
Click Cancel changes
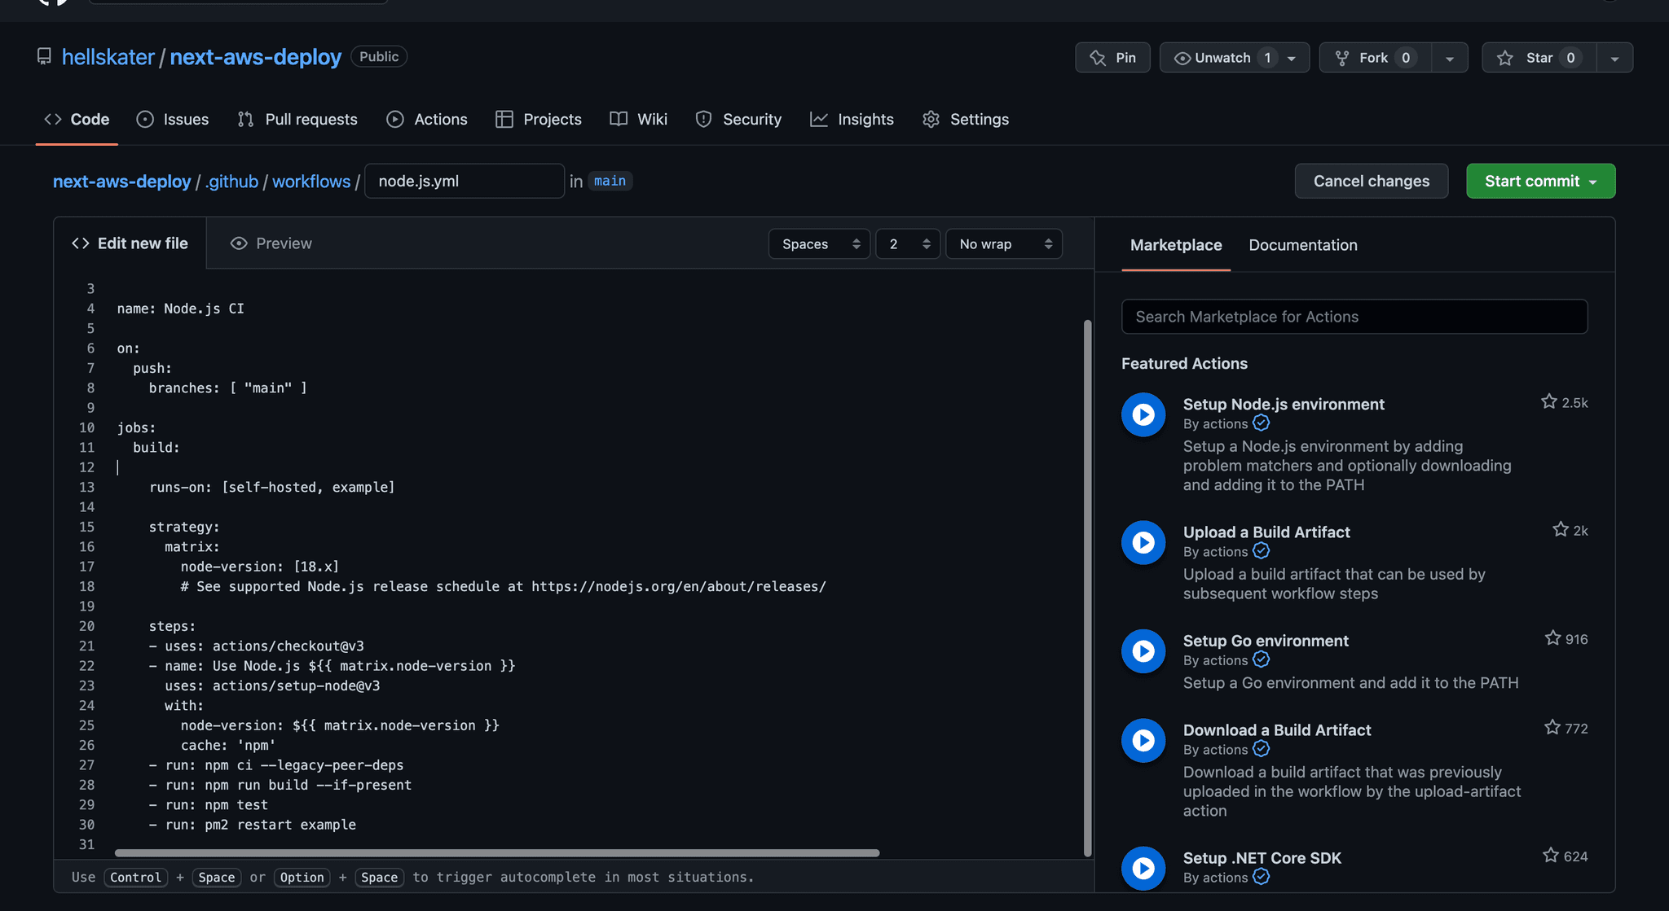[x=1371, y=181]
